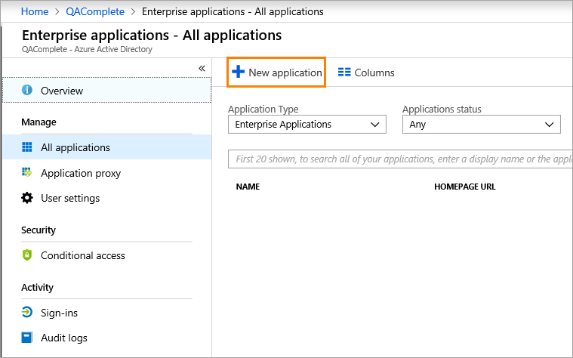573x358 pixels.
Task: Collapse the sidebar with the double chevron
Action: 202,68
